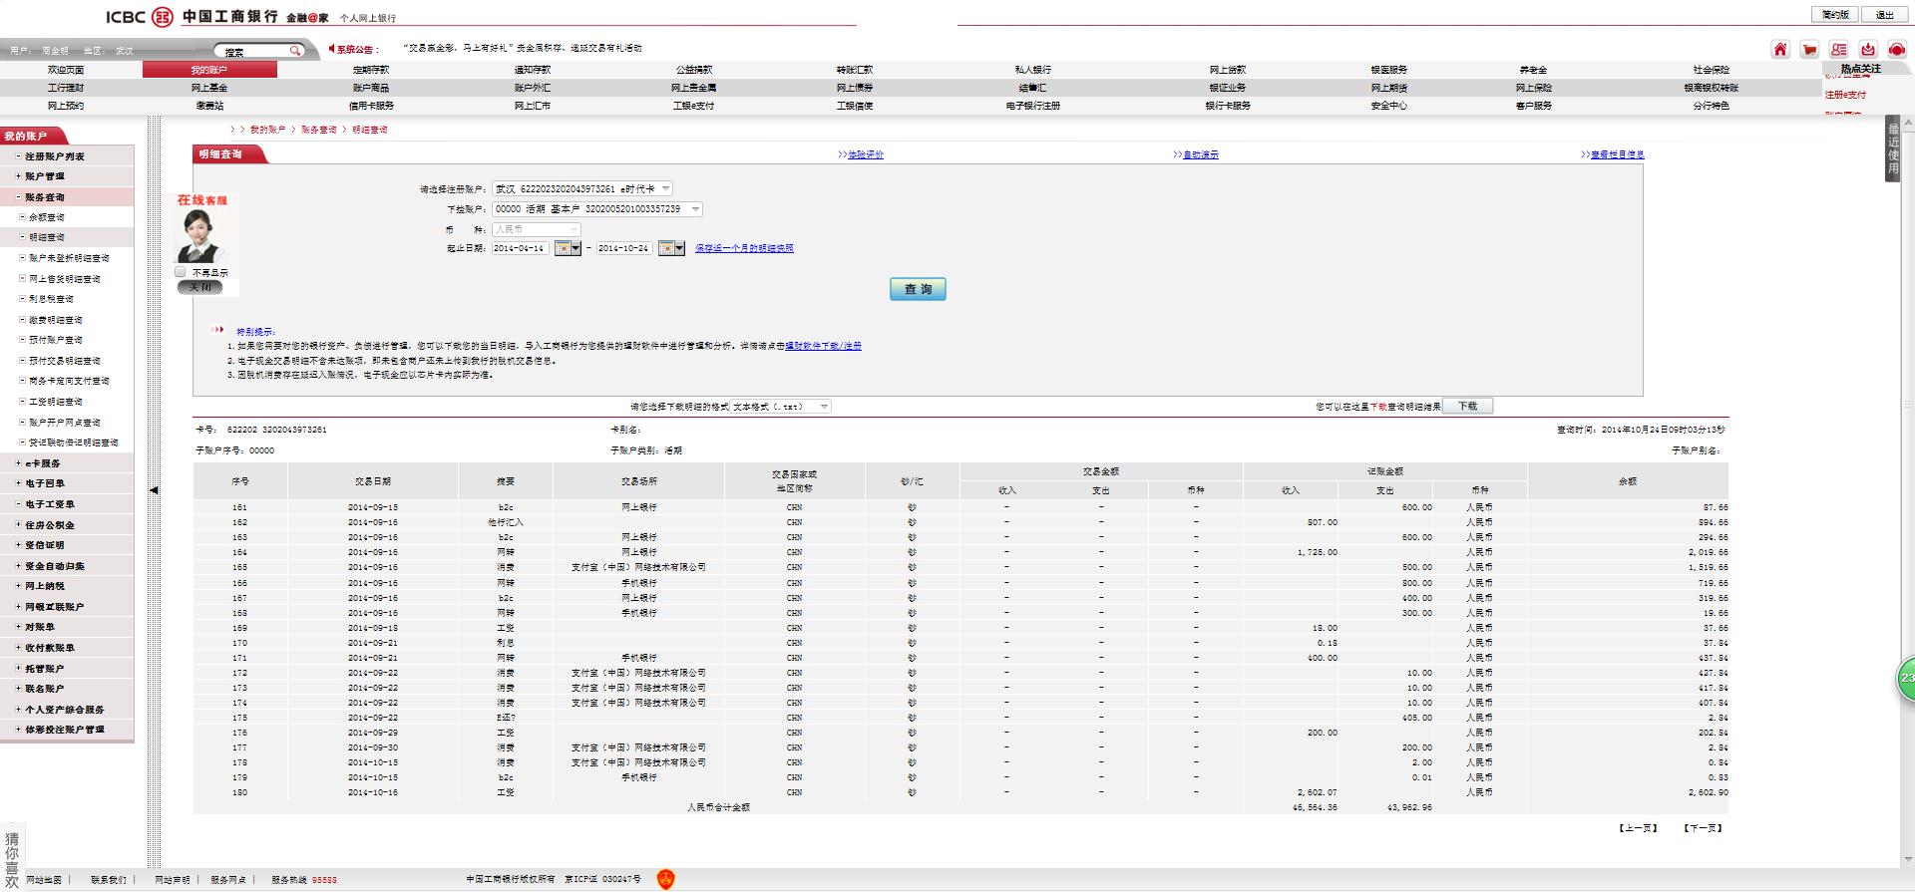Select the 信用卡服务 menu item
Image resolution: width=1915 pixels, height=892 pixels.
tap(371, 106)
